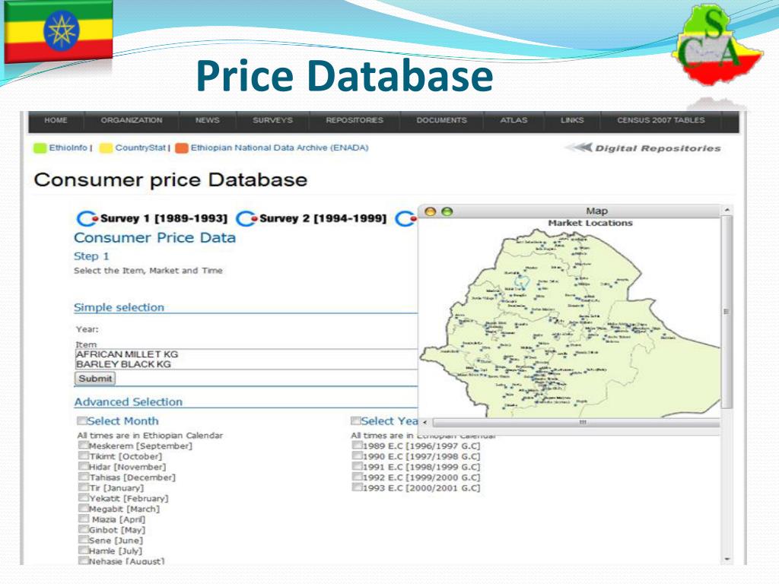The width and height of the screenshot is (779, 584).
Task: Open the HOME navigation item
Action: [x=56, y=120]
